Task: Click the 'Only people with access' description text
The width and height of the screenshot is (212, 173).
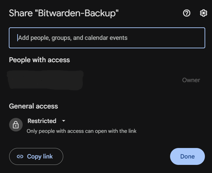Action: (x=81, y=131)
